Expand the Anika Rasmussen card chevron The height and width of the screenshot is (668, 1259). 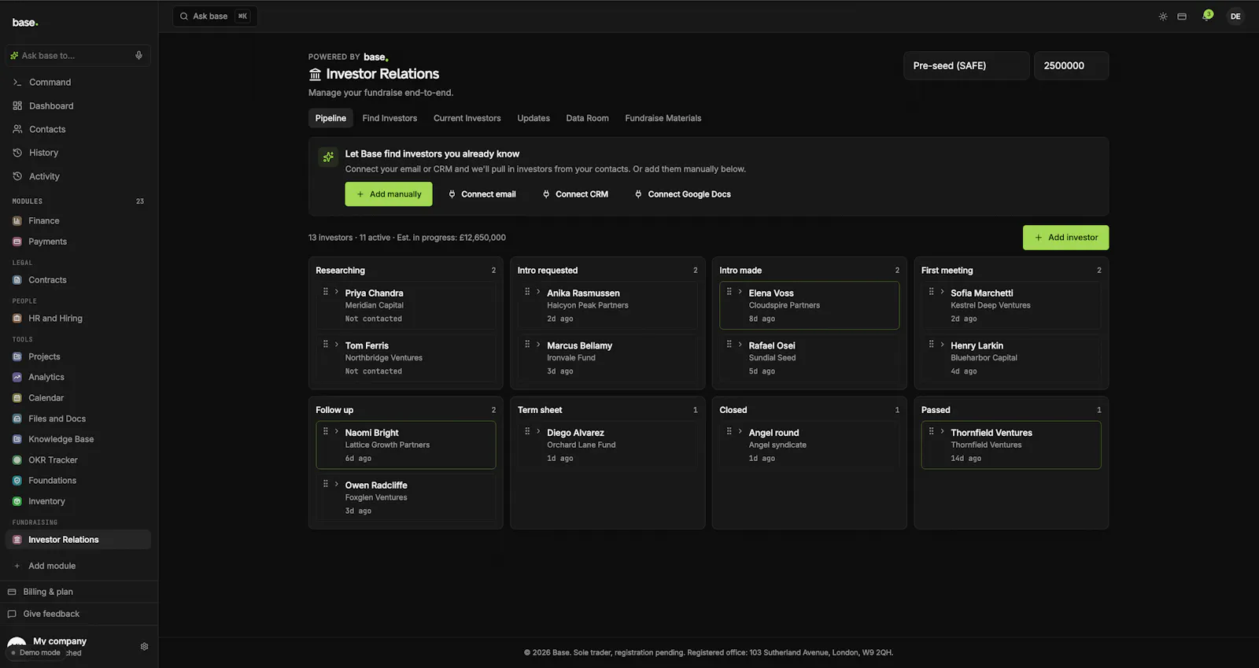coord(538,292)
